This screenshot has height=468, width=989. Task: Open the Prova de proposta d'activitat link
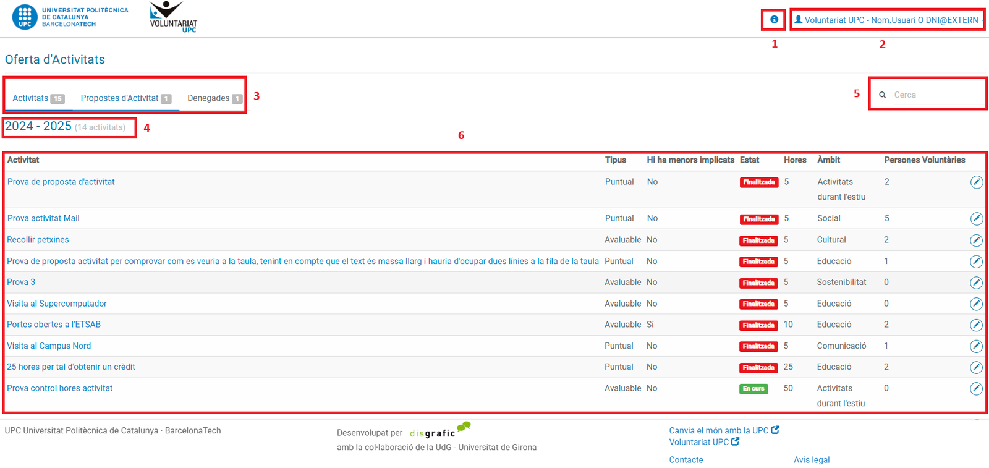tap(61, 182)
